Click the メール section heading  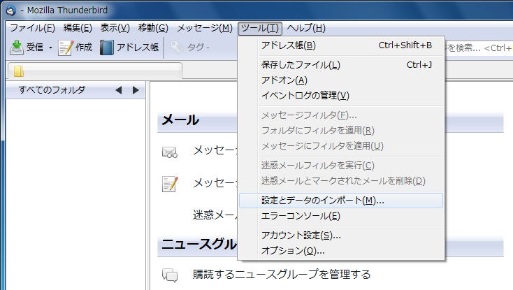coord(180,120)
